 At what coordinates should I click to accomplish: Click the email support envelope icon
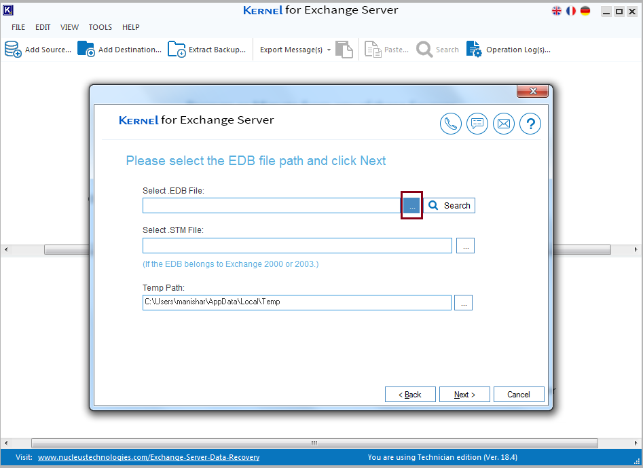point(504,124)
